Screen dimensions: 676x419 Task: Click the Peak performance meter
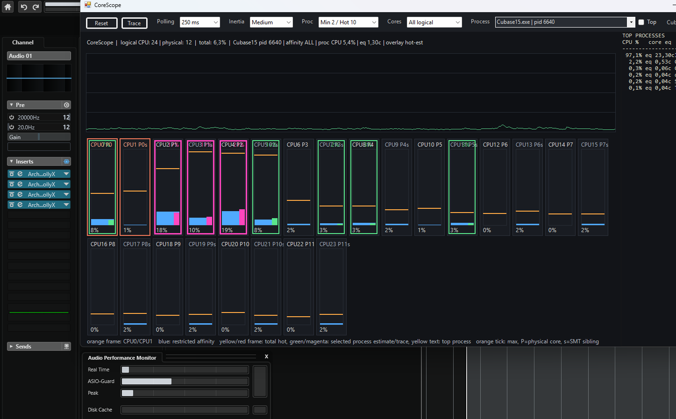pyautogui.click(x=185, y=393)
